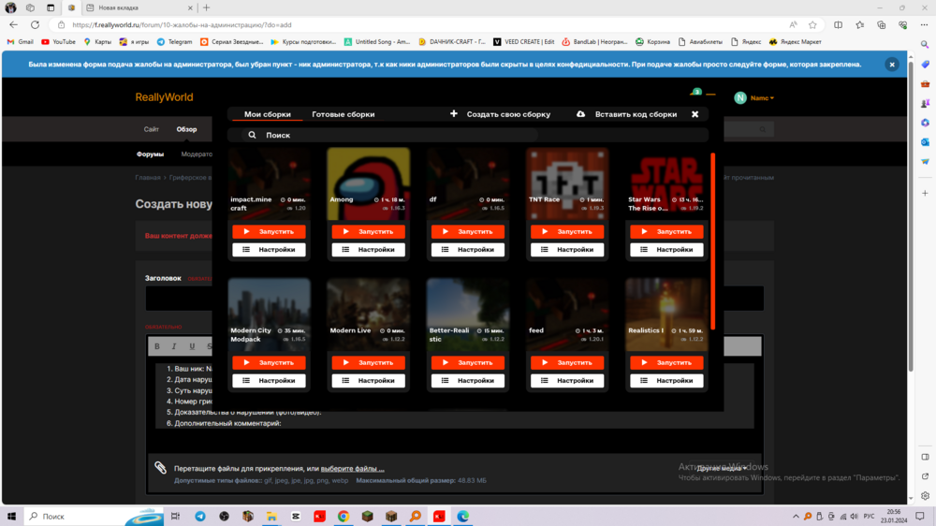Dismiss the blue announcement banner
936x526 pixels.
point(892,65)
